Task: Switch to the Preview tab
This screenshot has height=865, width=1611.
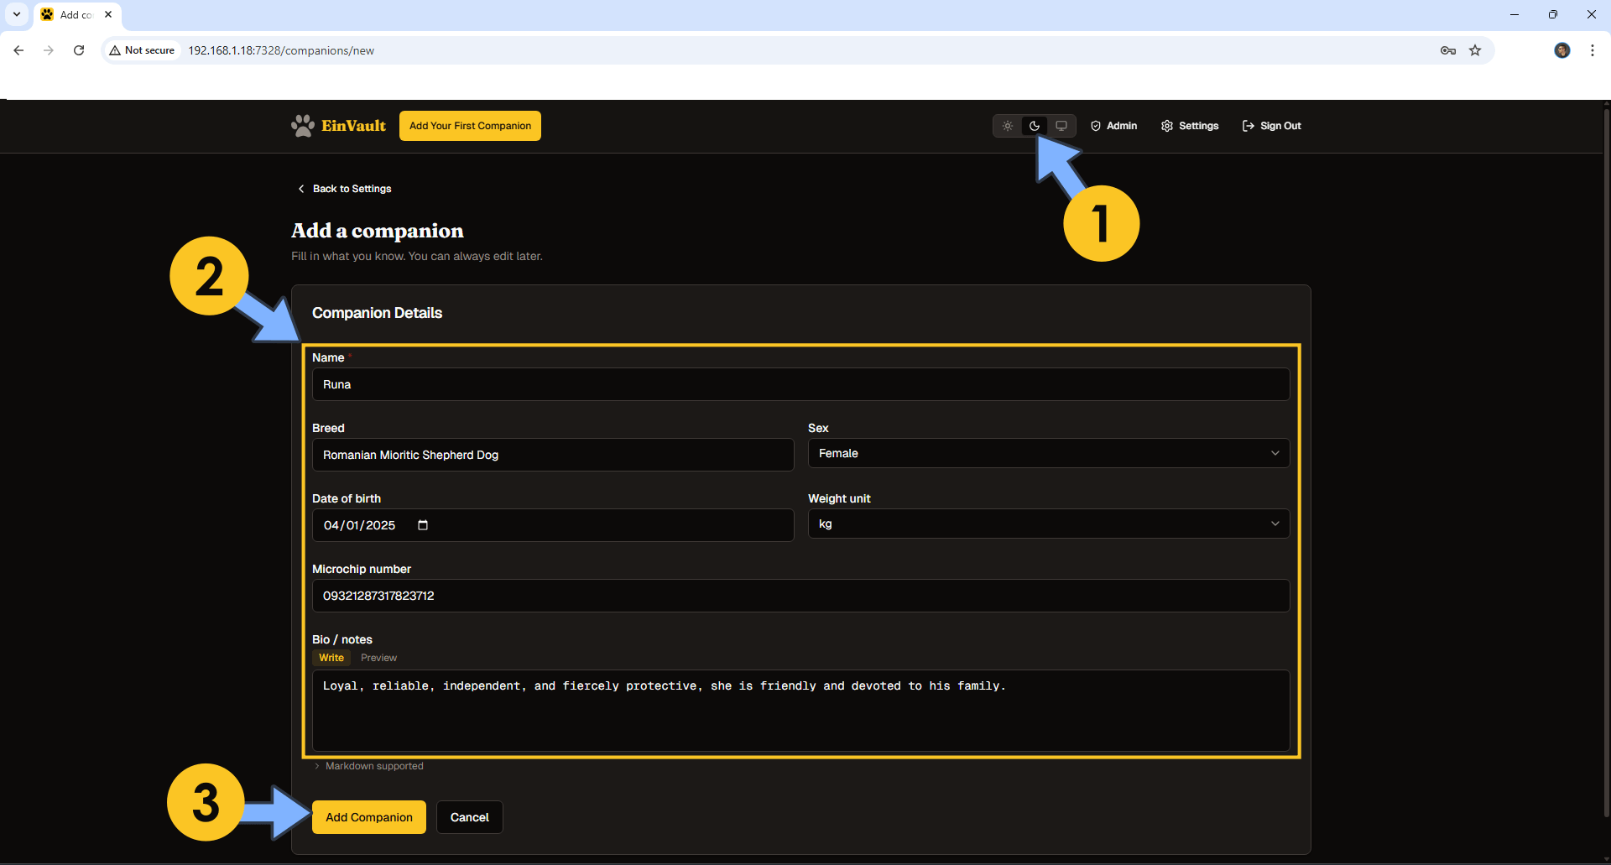Action: pyautogui.click(x=378, y=658)
